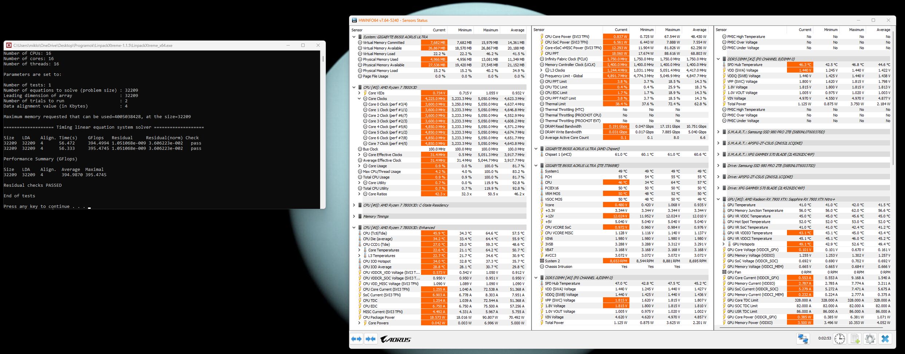Click the lightning icon beside the Vcore row
This screenshot has height=354, width=905.
point(542,205)
